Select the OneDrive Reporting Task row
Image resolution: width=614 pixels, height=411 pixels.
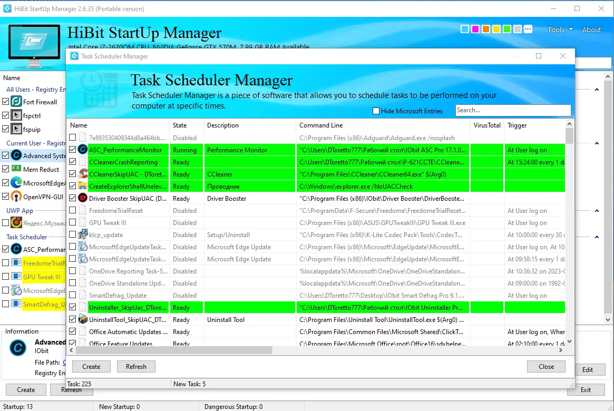coord(316,271)
